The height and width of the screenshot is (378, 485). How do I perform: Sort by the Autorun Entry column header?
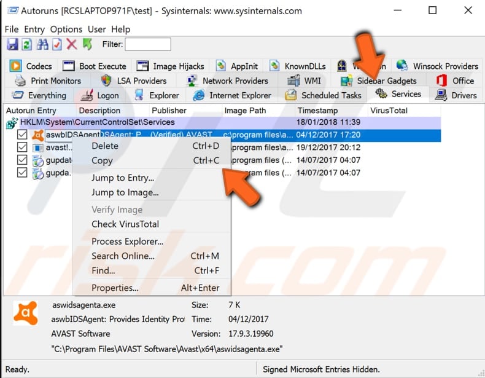(x=39, y=111)
